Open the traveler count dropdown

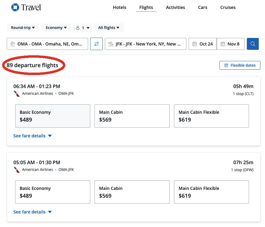coord(82,28)
